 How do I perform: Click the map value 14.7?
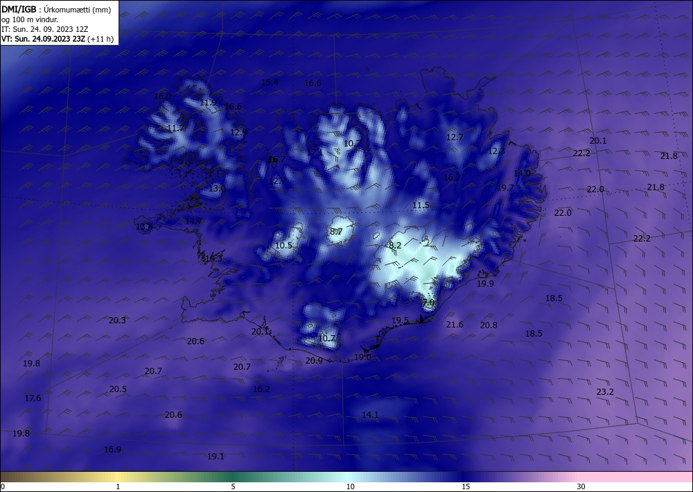coord(193,221)
